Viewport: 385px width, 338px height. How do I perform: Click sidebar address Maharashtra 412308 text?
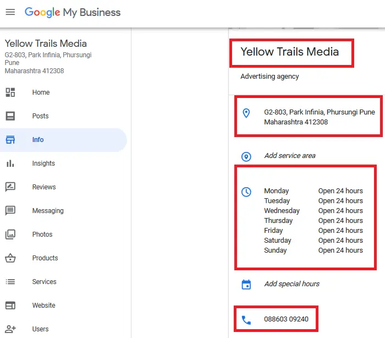click(34, 71)
